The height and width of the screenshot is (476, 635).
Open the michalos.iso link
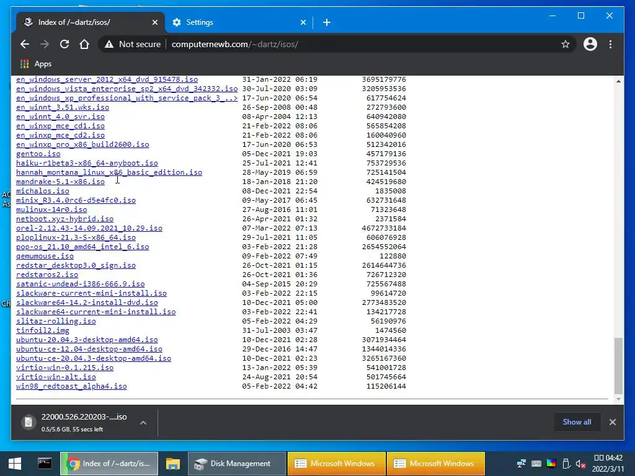click(x=43, y=192)
